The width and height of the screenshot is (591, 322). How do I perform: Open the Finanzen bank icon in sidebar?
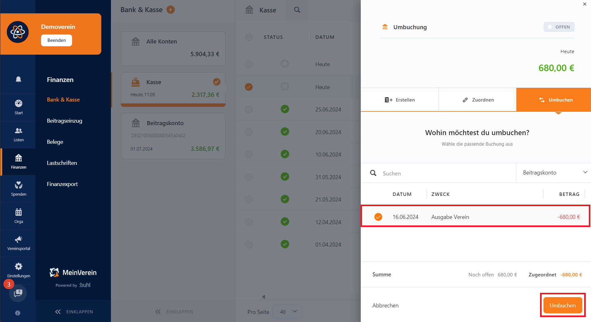tap(18, 158)
